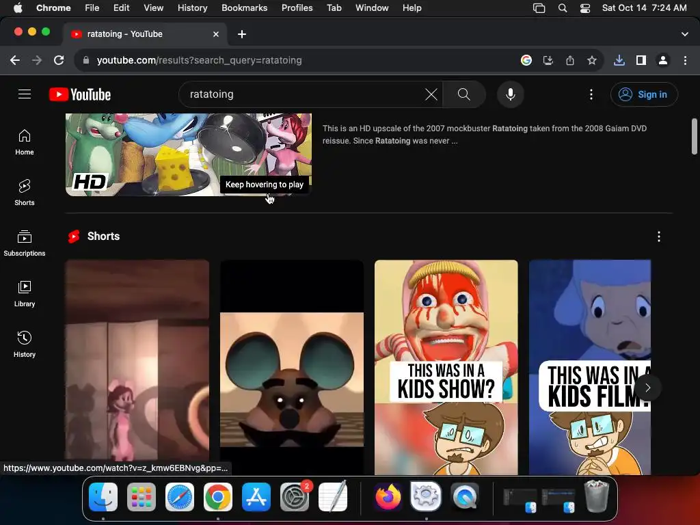
Task: Open the Apple menu
Action: point(17,8)
